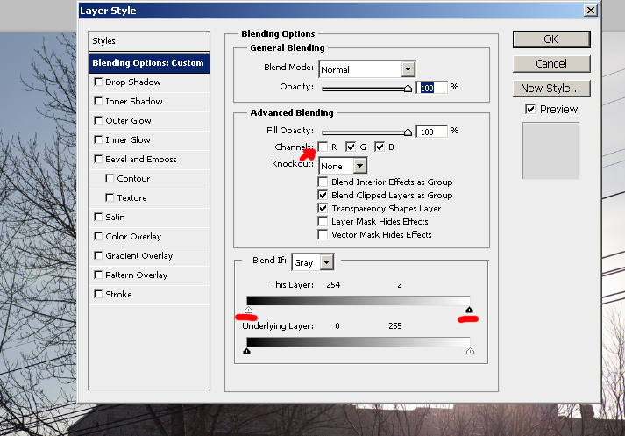The height and width of the screenshot is (436, 625).
Task: Enable the Texture checkbox
Action: (110, 197)
